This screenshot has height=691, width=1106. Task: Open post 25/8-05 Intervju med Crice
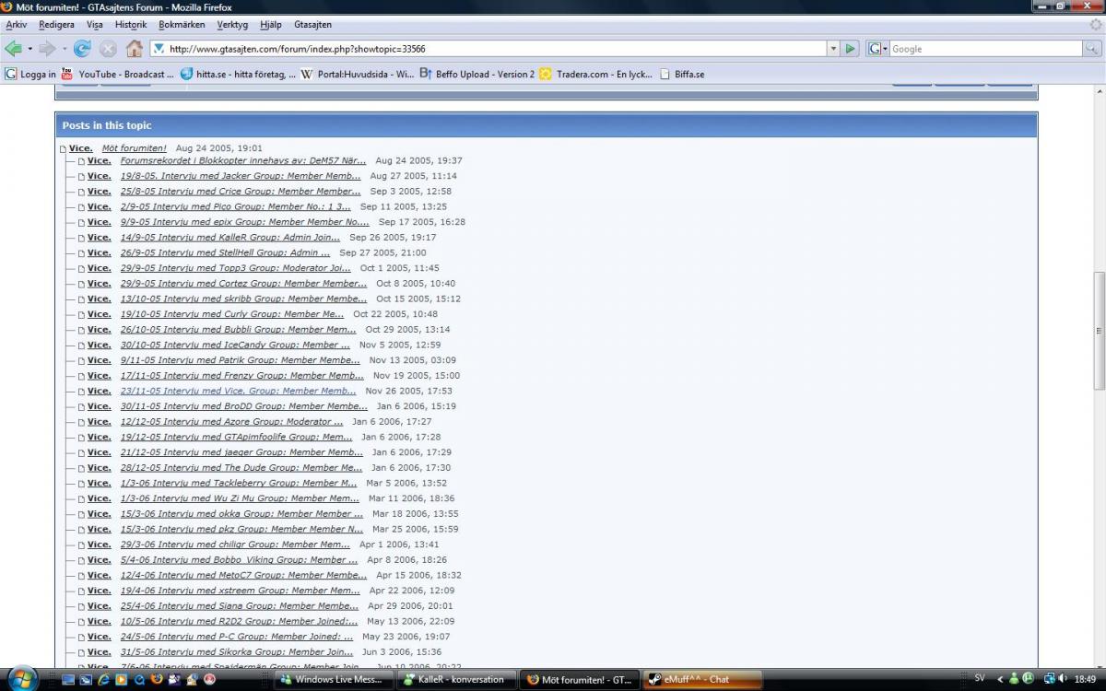[x=241, y=192]
